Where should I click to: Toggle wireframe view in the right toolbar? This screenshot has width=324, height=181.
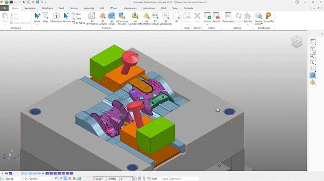[x=313, y=68]
